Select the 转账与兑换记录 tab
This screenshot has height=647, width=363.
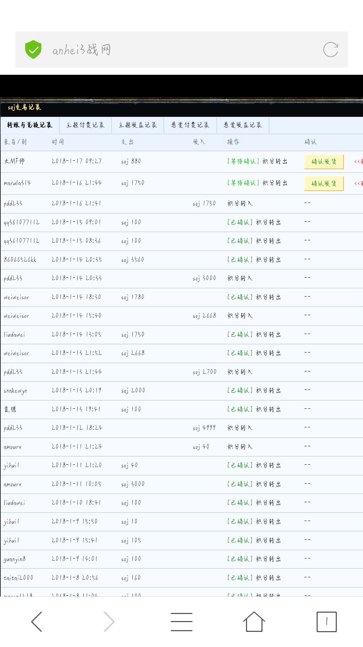pos(30,125)
